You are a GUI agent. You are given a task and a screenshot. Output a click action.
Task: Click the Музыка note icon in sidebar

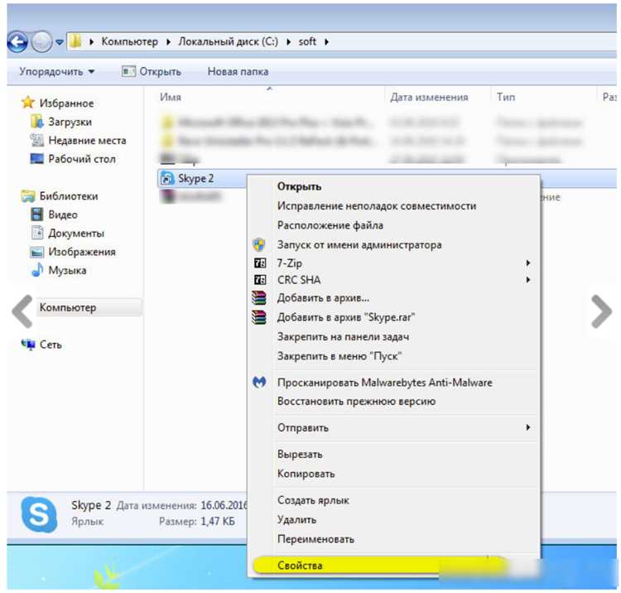pos(37,270)
